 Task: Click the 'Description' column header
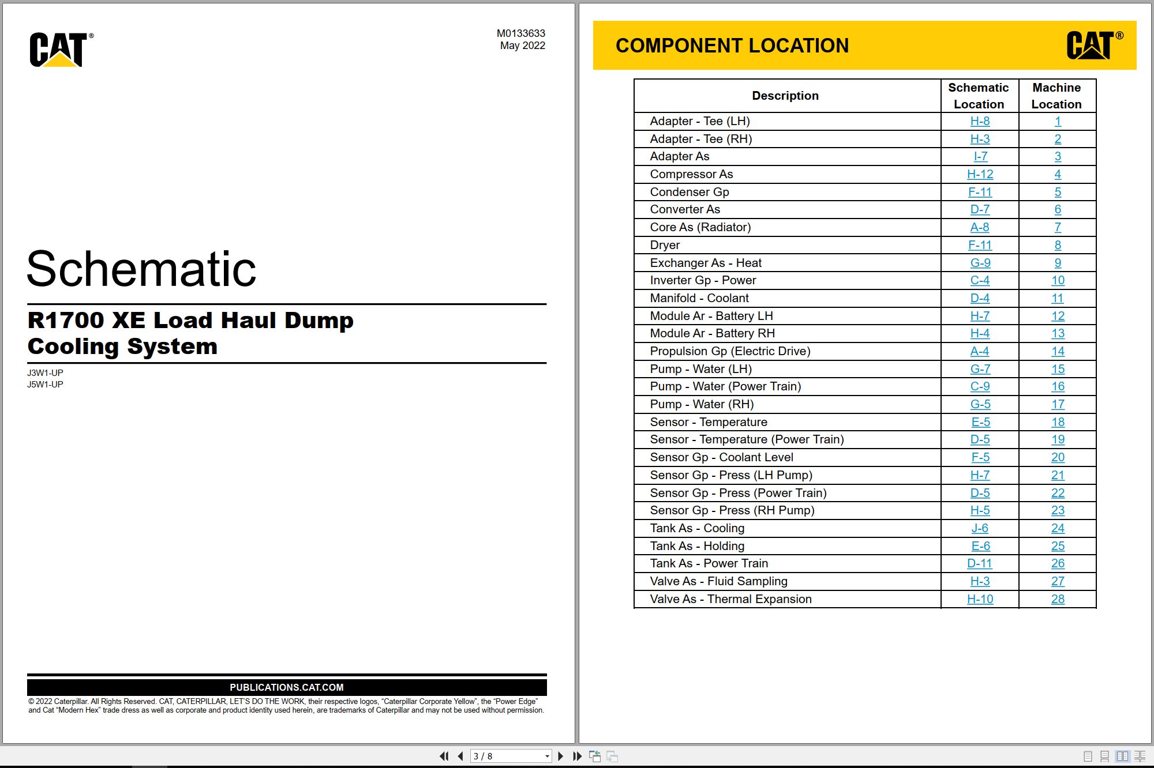[x=785, y=96]
